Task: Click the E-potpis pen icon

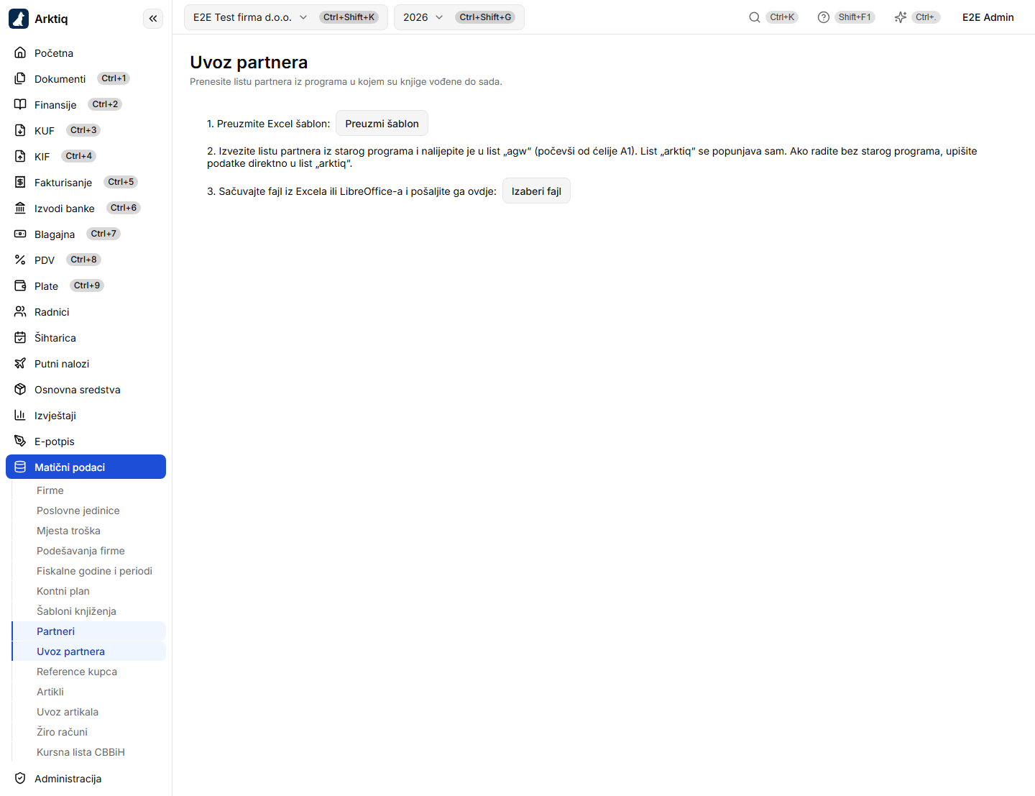Action: tap(20, 441)
